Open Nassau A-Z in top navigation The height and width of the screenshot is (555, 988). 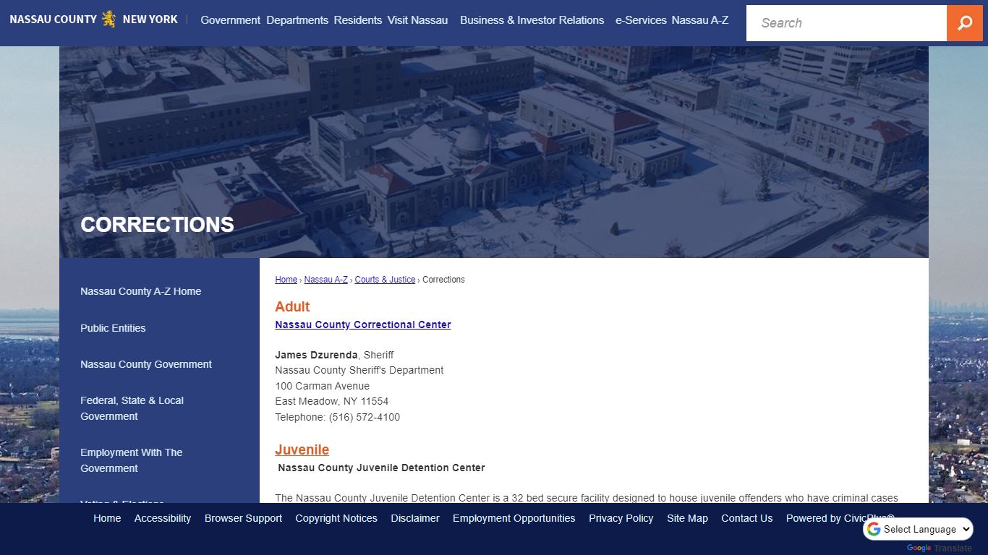point(699,20)
